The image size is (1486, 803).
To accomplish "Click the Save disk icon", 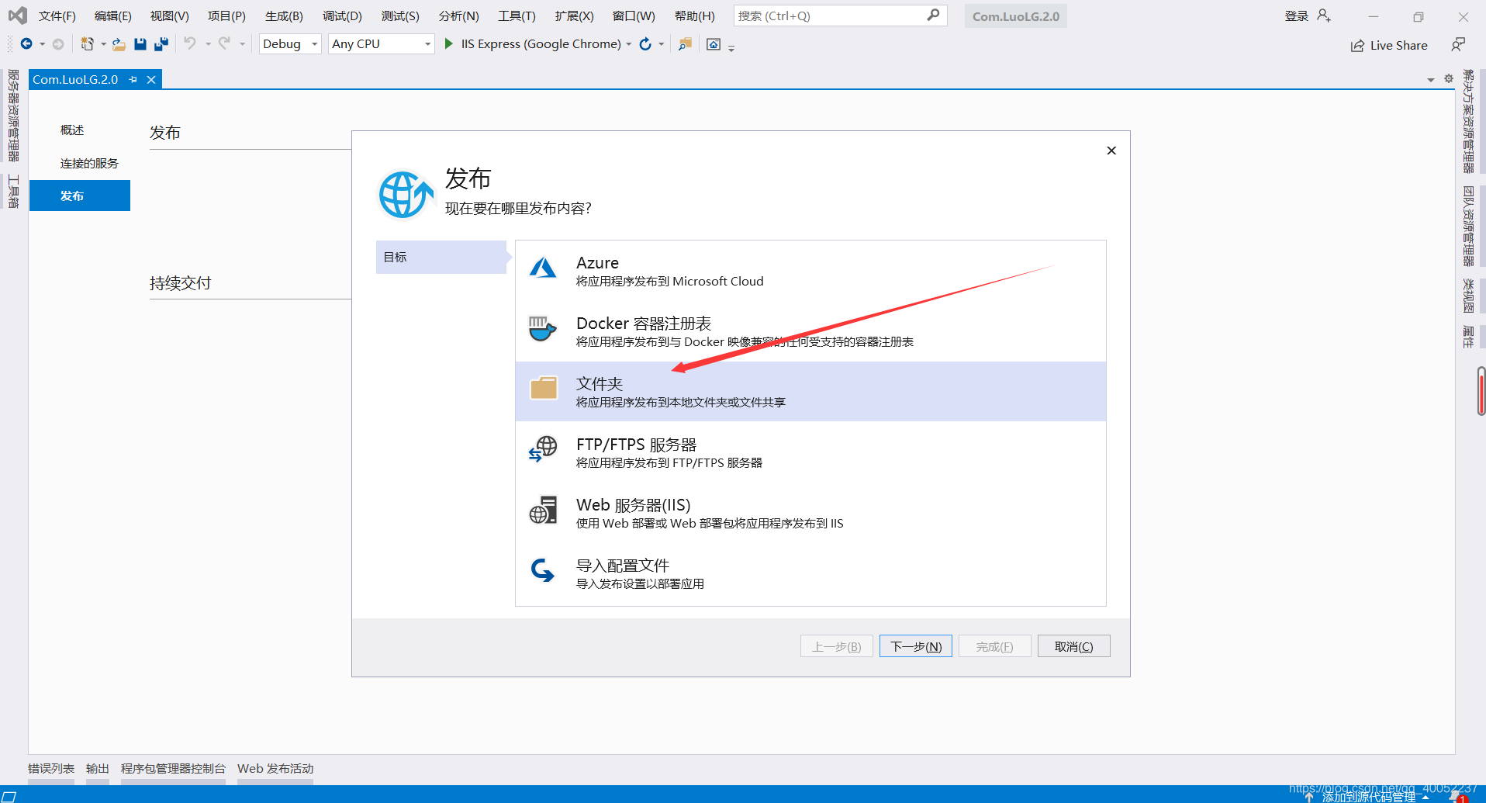I will [140, 44].
